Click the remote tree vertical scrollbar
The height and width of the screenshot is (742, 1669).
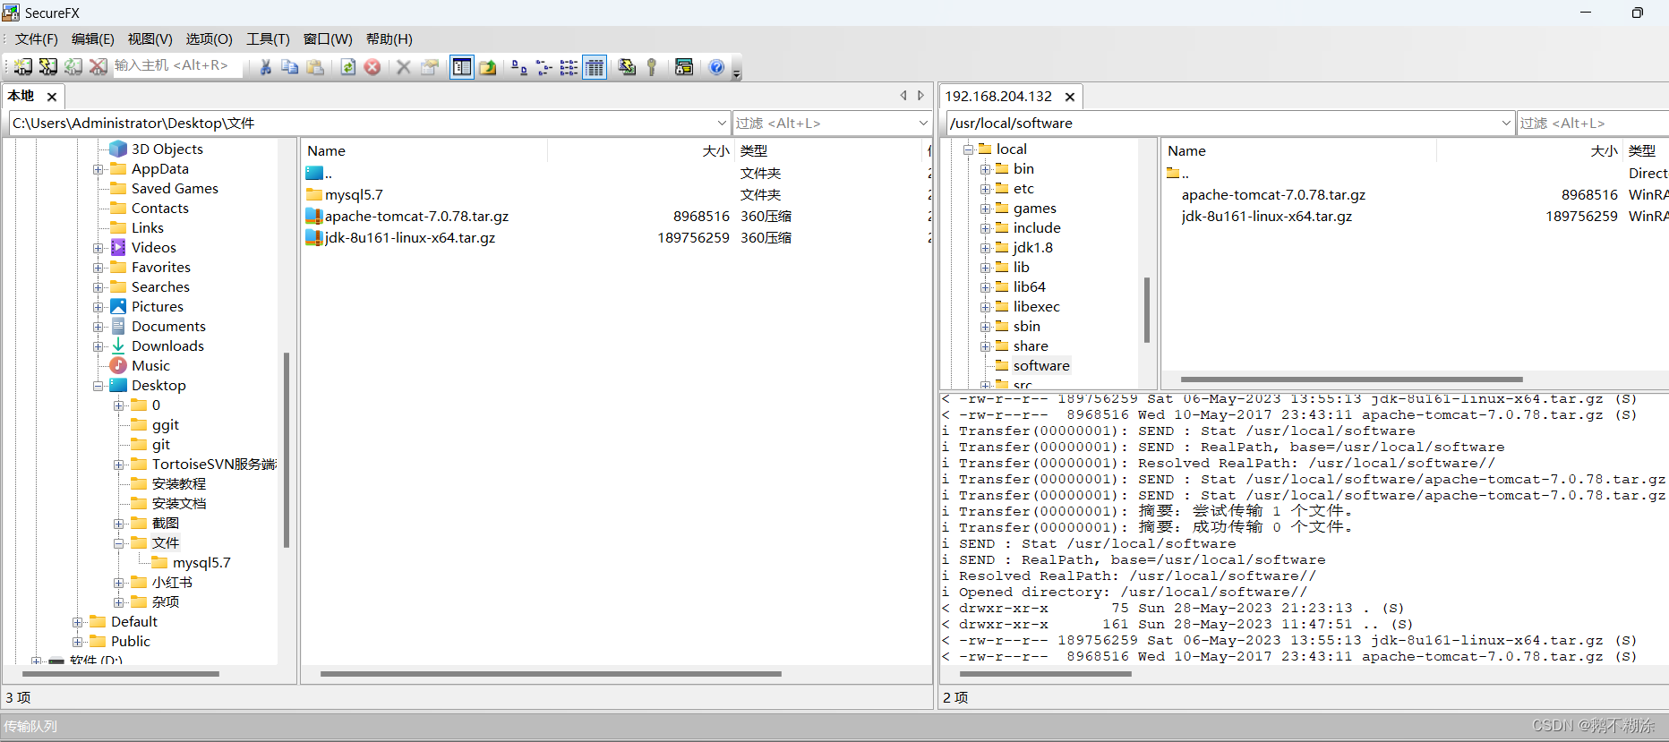1146,310
